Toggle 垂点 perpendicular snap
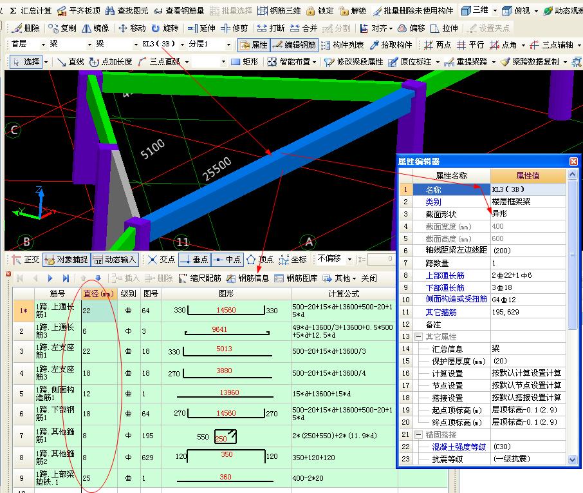Viewport: 583px width, 493px height. 194,260
